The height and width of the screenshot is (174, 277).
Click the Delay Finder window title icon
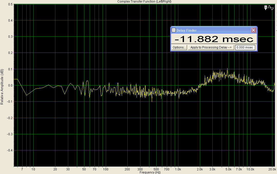point(174,30)
